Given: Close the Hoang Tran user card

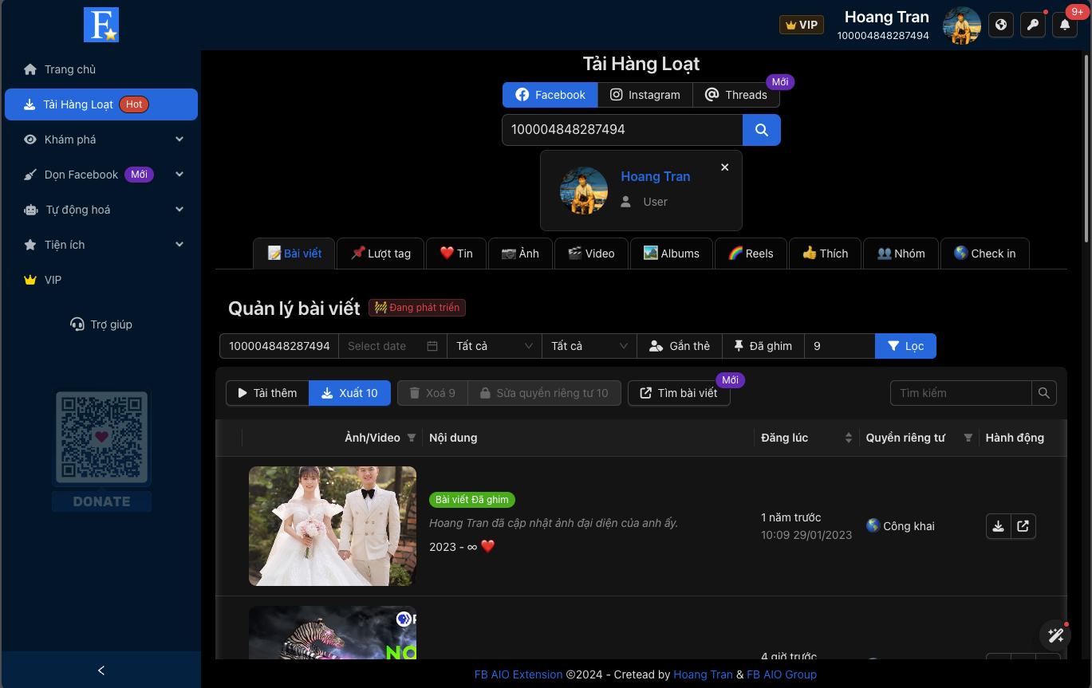Looking at the screenshot, I should click(x=724, y=167).
